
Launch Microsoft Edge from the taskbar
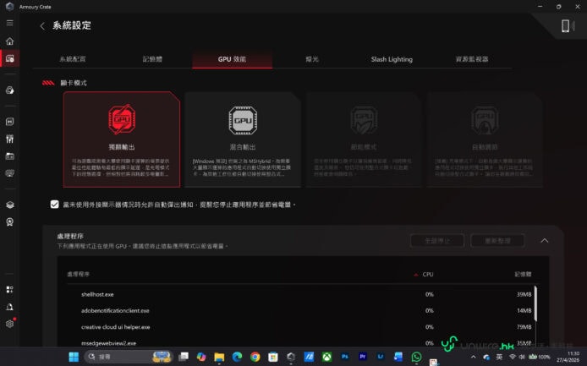pos(237,357)
